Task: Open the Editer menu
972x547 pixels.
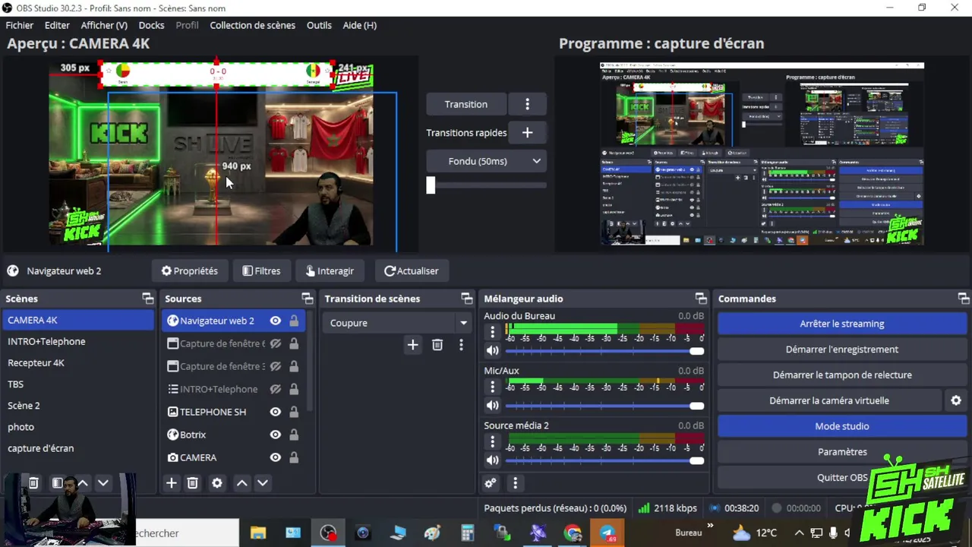Action: [x=57, y=25]
